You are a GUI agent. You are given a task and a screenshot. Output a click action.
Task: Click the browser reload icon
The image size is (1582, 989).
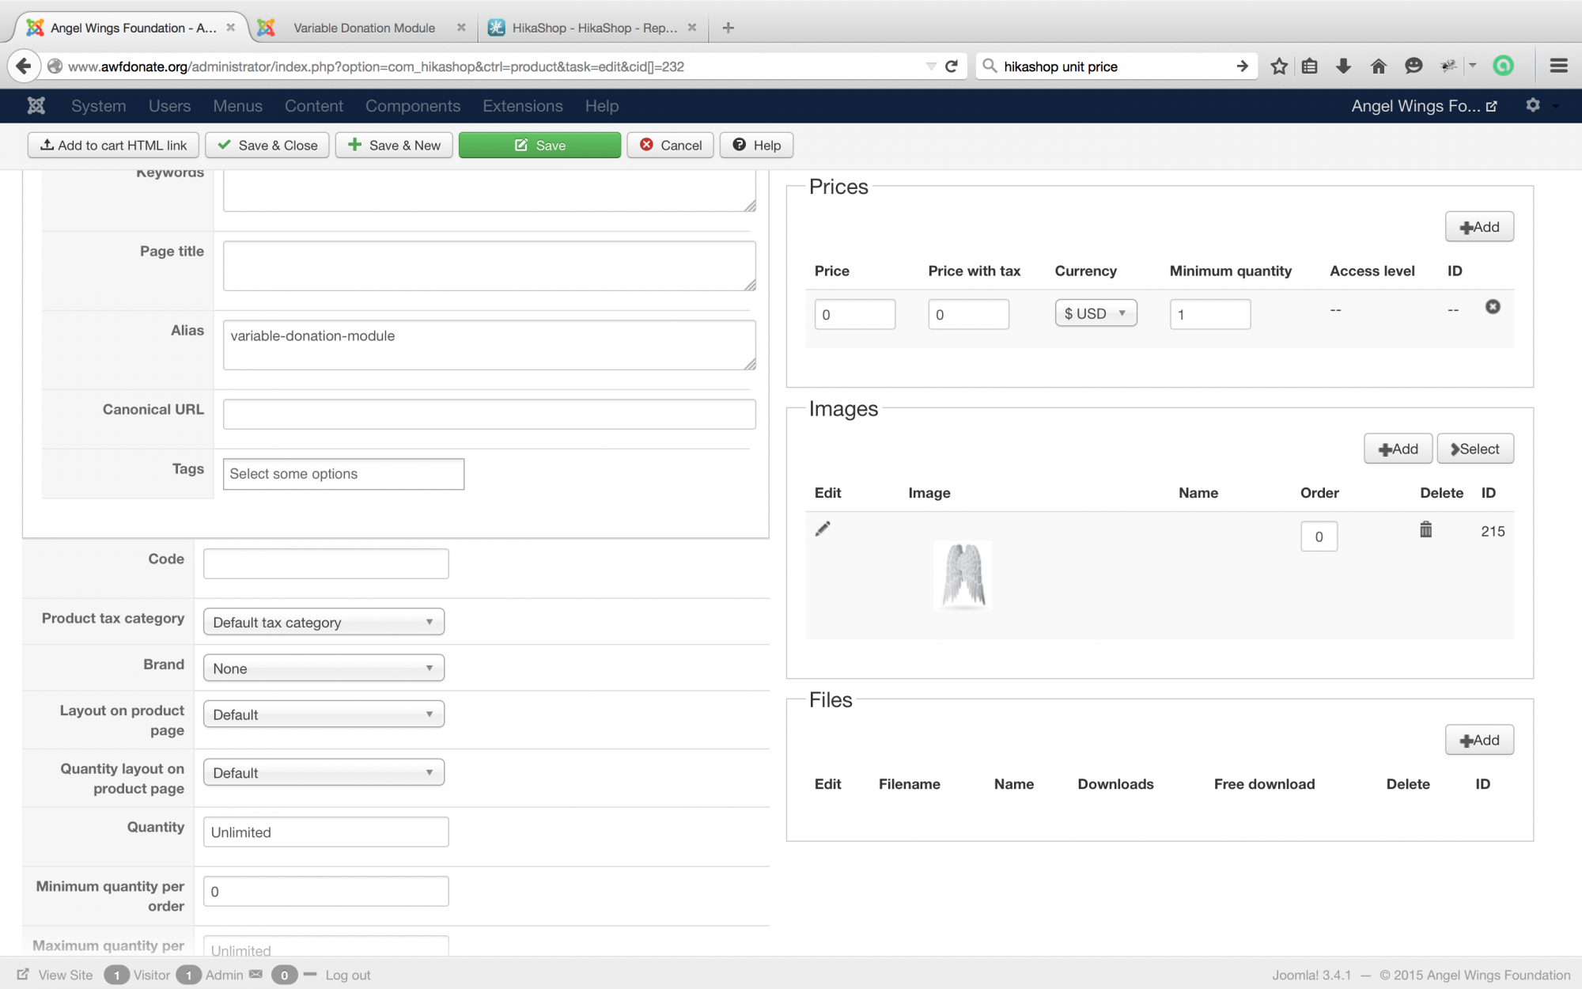click(952, 66)
